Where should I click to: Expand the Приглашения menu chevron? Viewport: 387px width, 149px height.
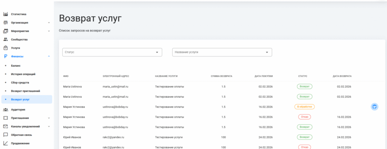[49, 118]
